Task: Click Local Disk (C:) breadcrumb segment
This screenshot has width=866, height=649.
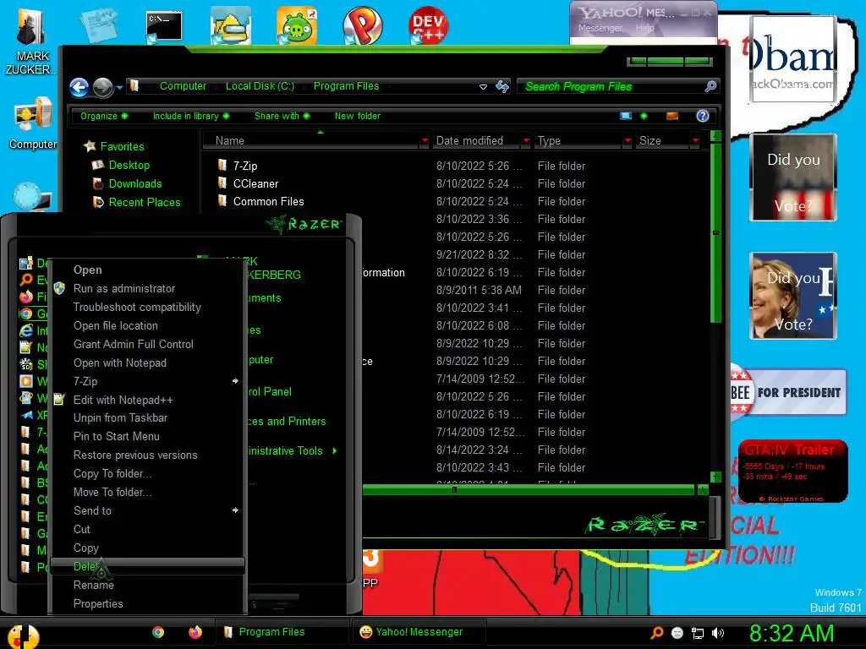Action: click(260, 86)
